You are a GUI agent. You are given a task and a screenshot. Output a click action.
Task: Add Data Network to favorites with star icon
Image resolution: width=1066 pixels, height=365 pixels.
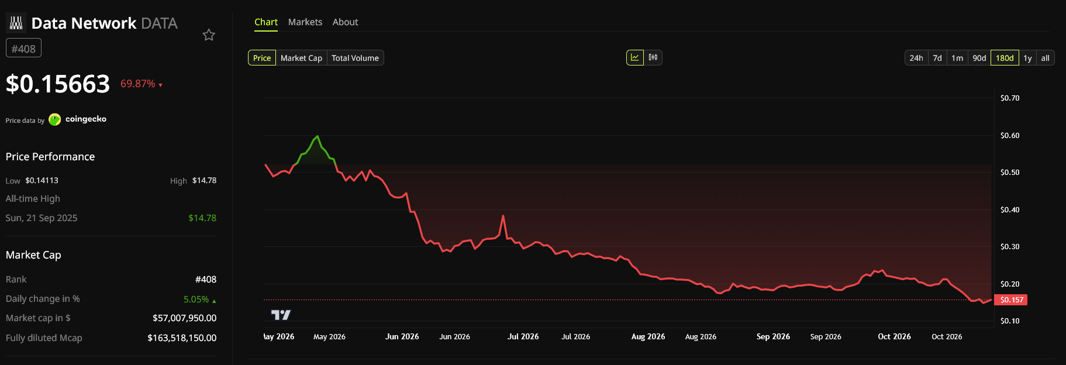coord(209,35)
